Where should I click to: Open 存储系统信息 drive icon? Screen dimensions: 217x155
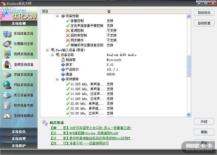tap(7, 75)
